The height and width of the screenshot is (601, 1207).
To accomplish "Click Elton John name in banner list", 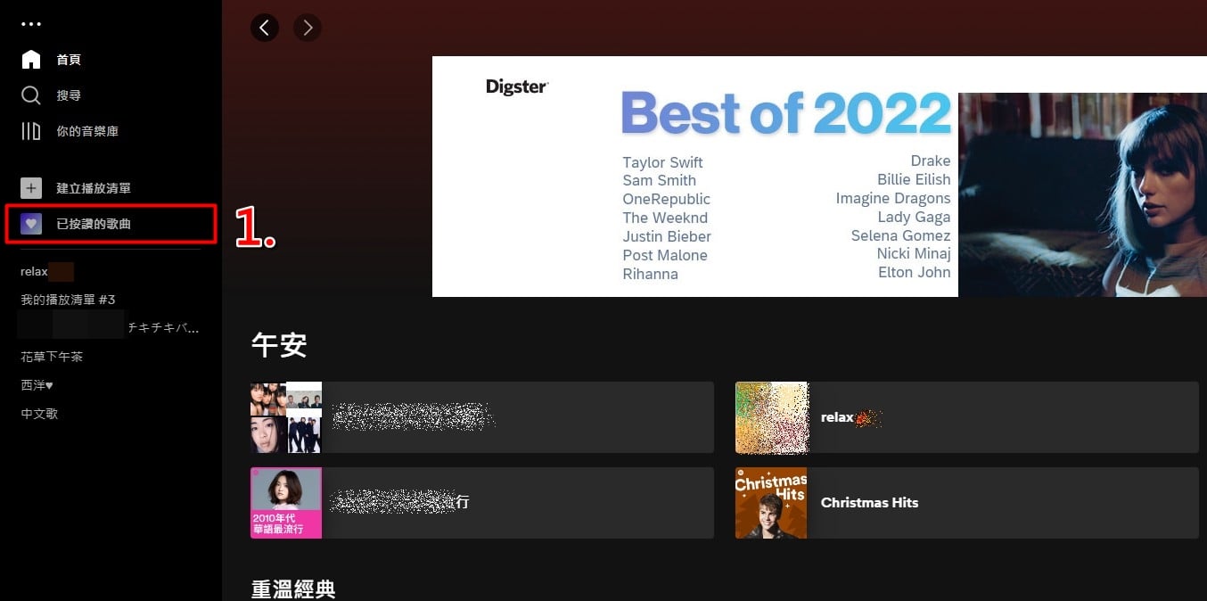I will point(915,272).
